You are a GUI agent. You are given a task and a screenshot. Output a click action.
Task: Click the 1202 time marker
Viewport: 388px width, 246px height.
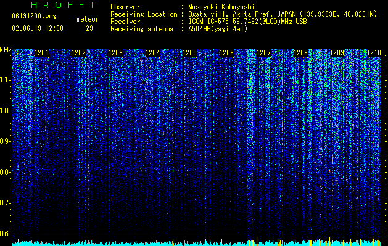78,53
